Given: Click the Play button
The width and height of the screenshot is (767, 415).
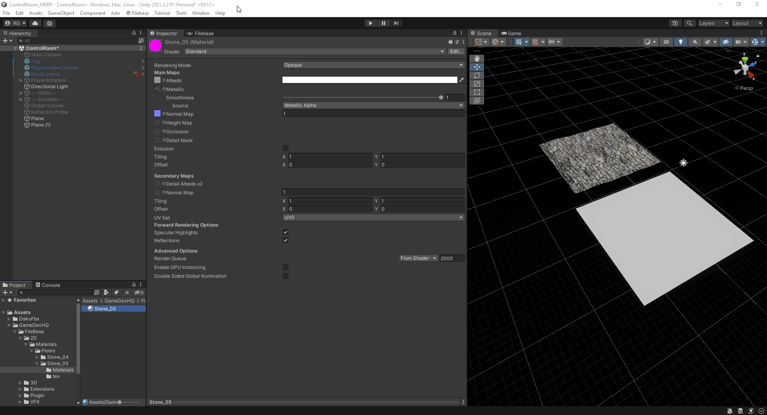Looking at the screenshot, I should tap(370, 23).
